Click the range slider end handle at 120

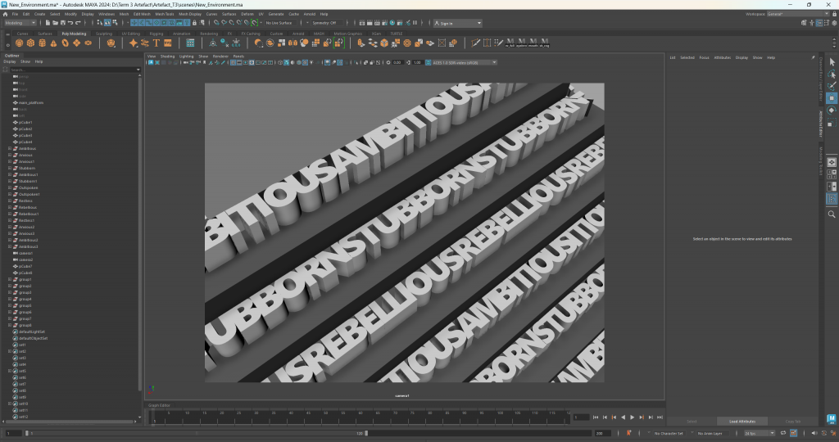click(366, 434)
